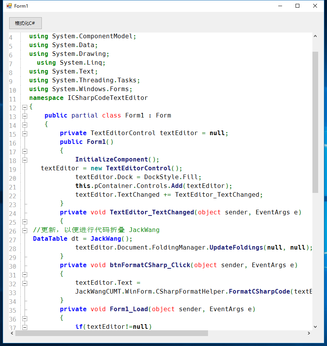Collapse the Form1_Load method fold marker
Screen dimensions: 327x346
pos(24,318)
